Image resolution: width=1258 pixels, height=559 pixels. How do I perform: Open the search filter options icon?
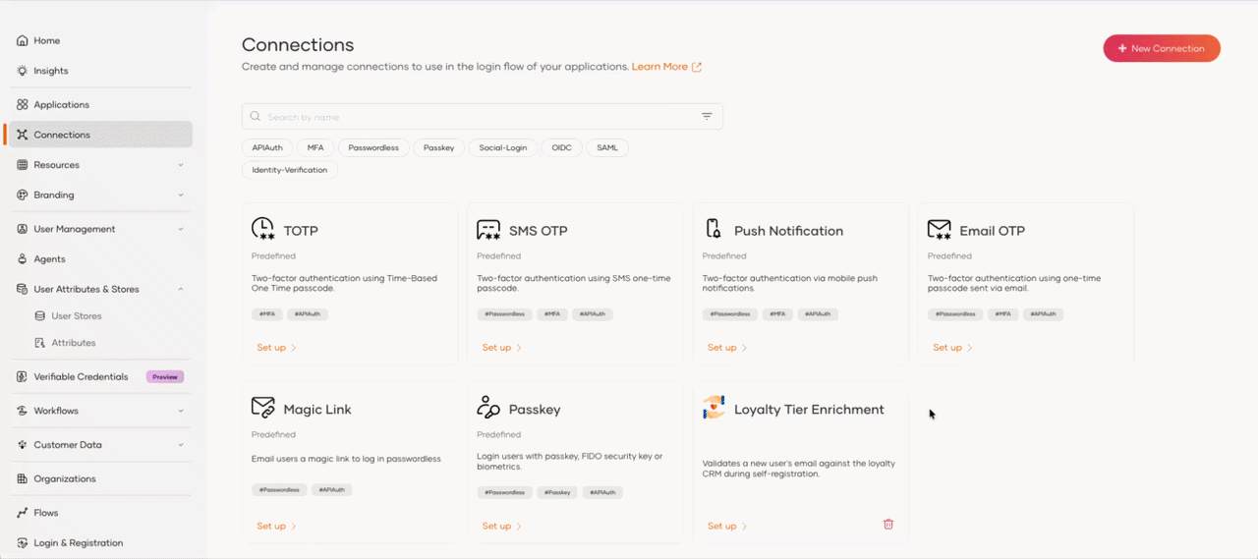pyautogui.click(x=707, y=116)
